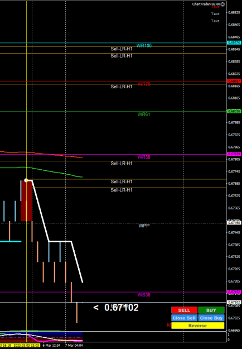This screenshot has width=242, height=349.
Task: Select the WR38 pivot label
Action: pos(144,157)
